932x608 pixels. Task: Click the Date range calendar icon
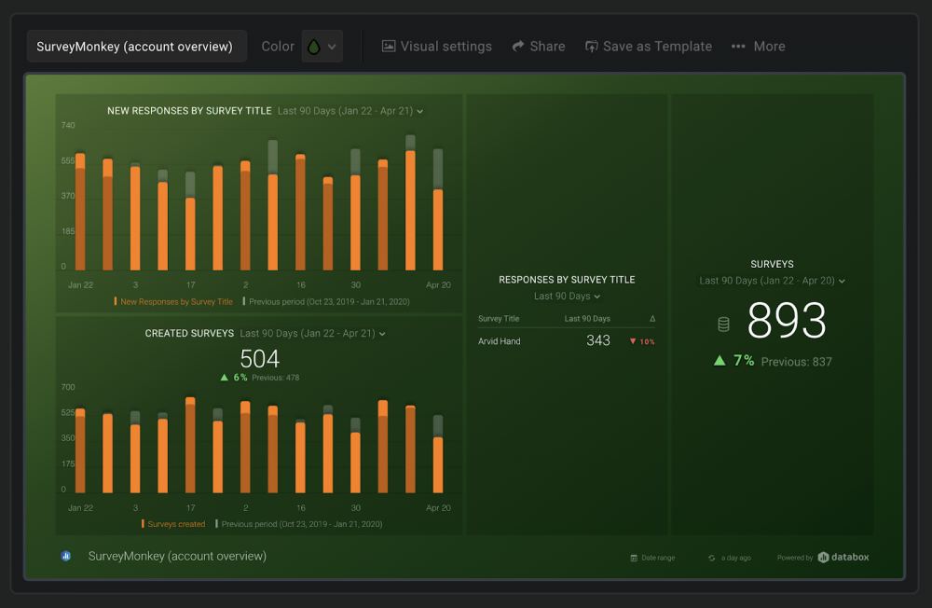636,557
